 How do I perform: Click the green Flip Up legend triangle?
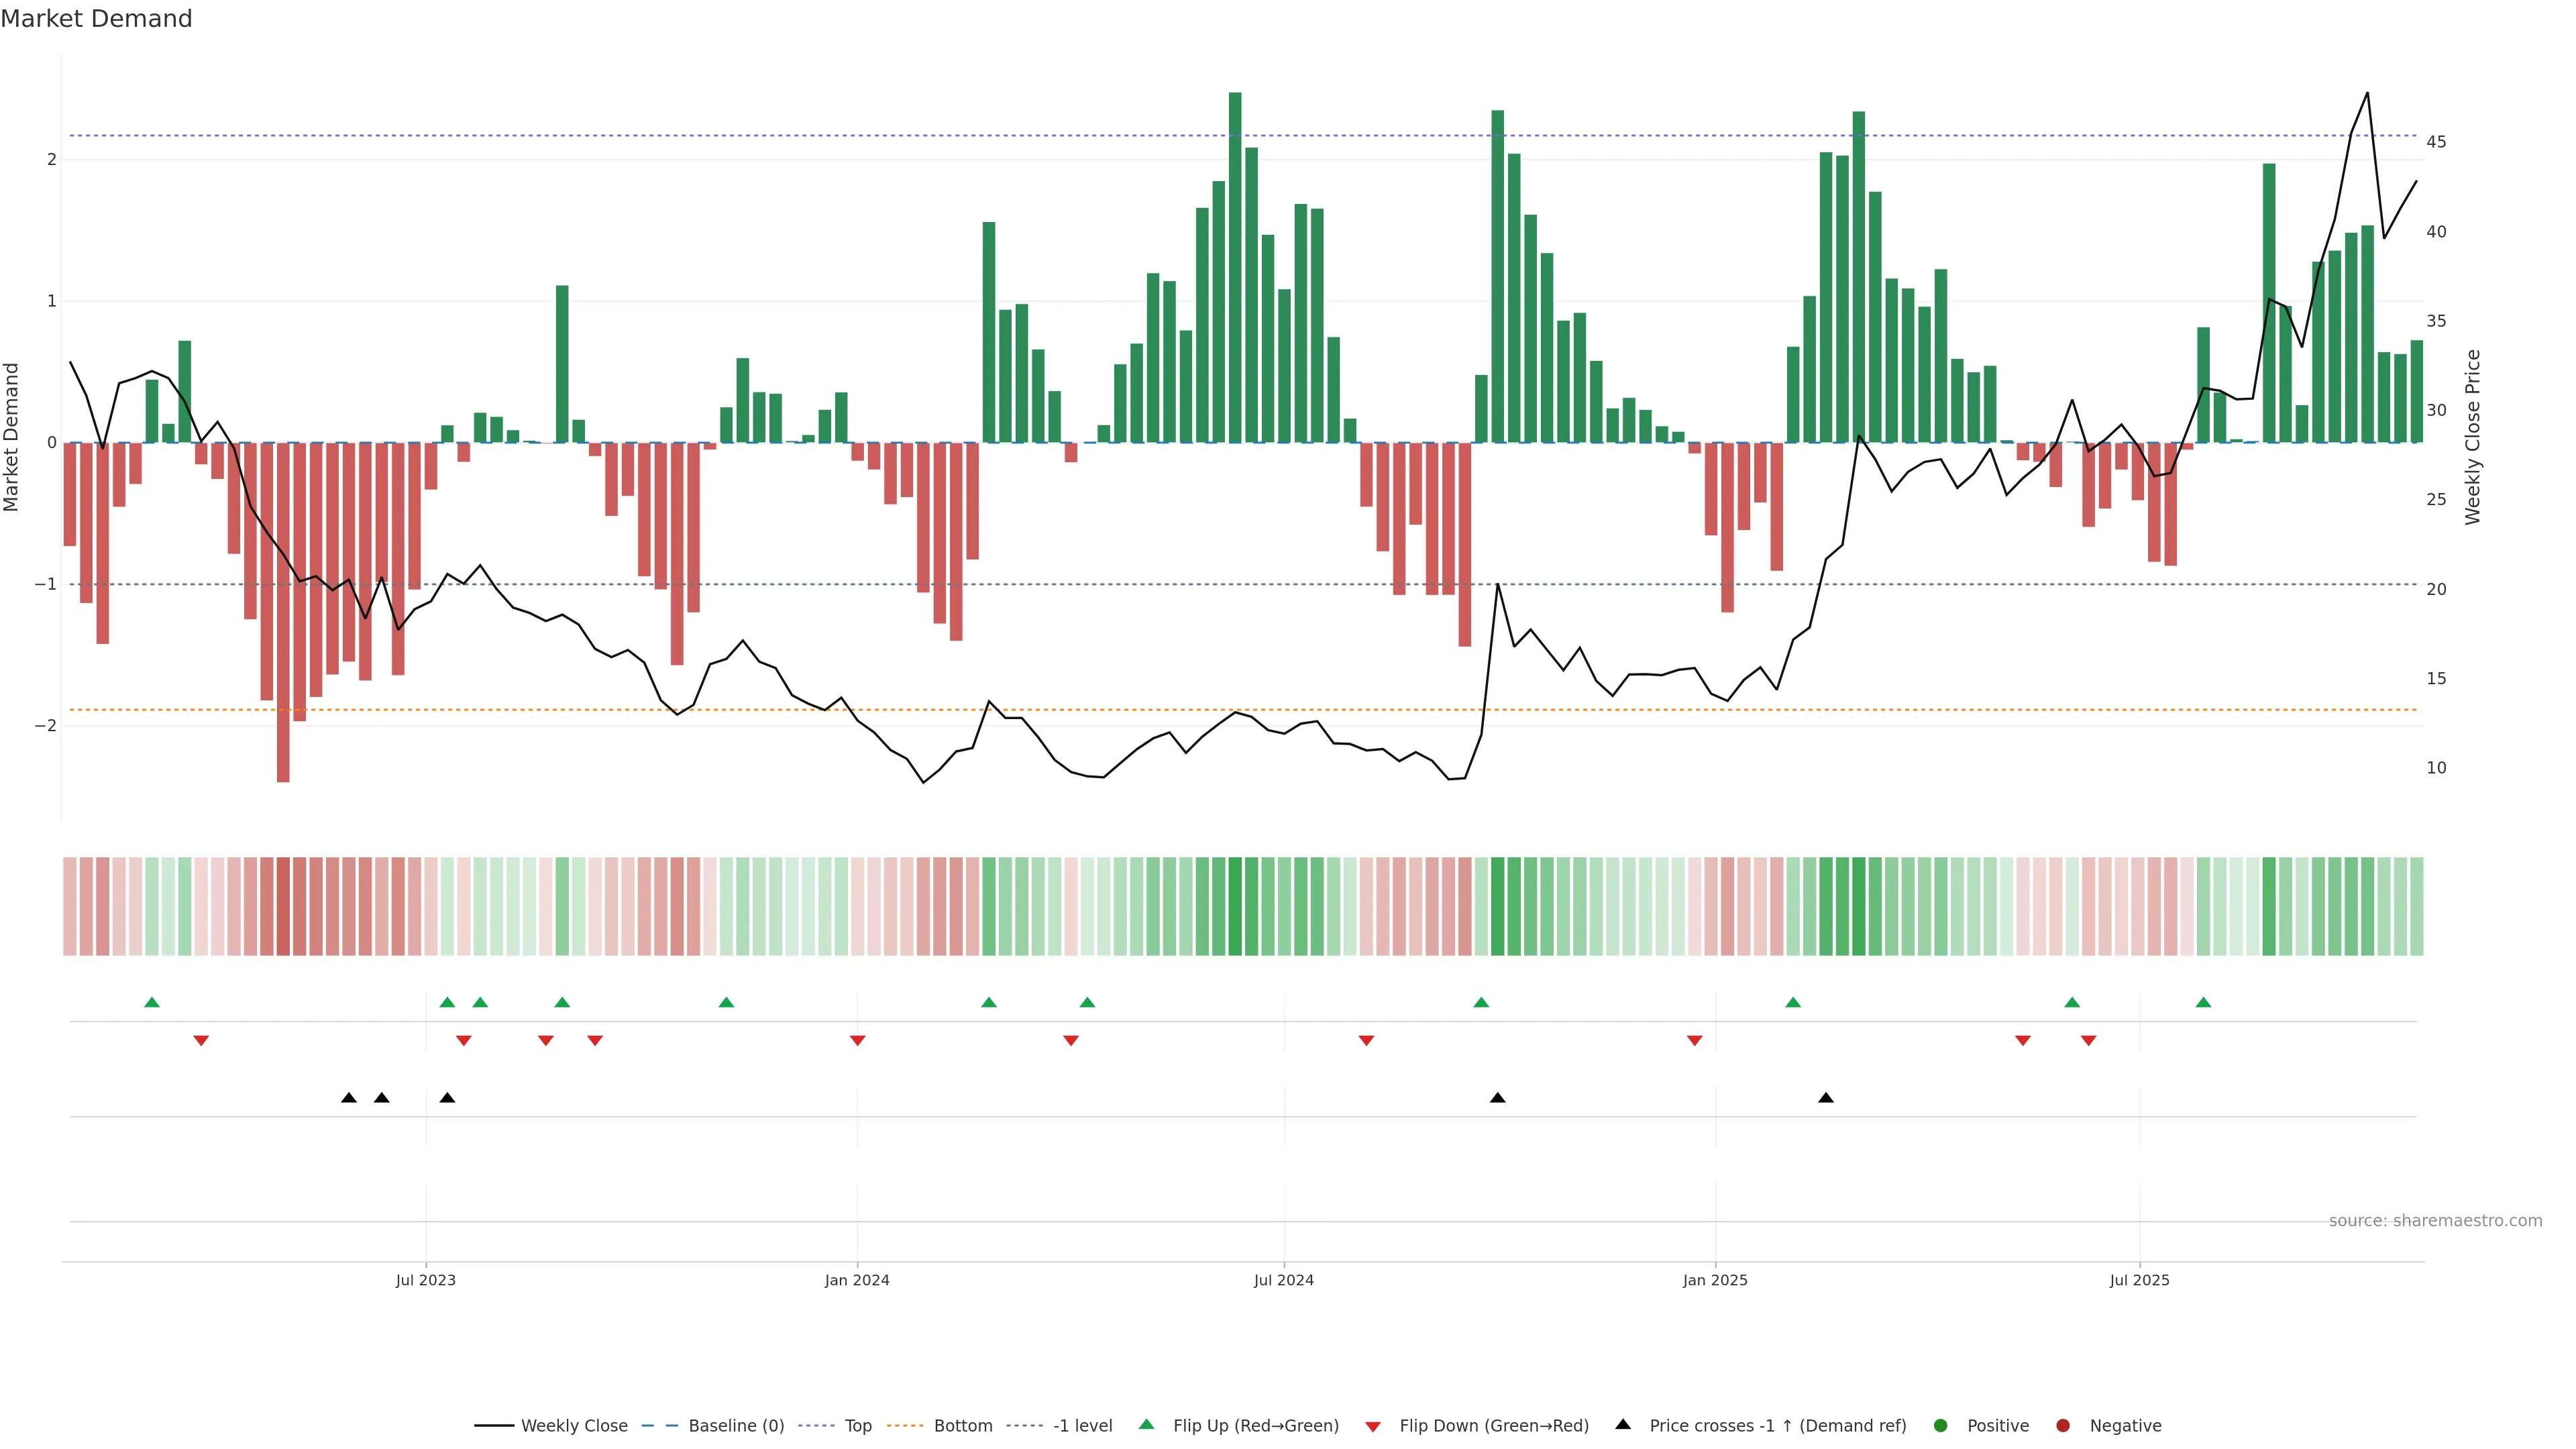(1146, 1424)
